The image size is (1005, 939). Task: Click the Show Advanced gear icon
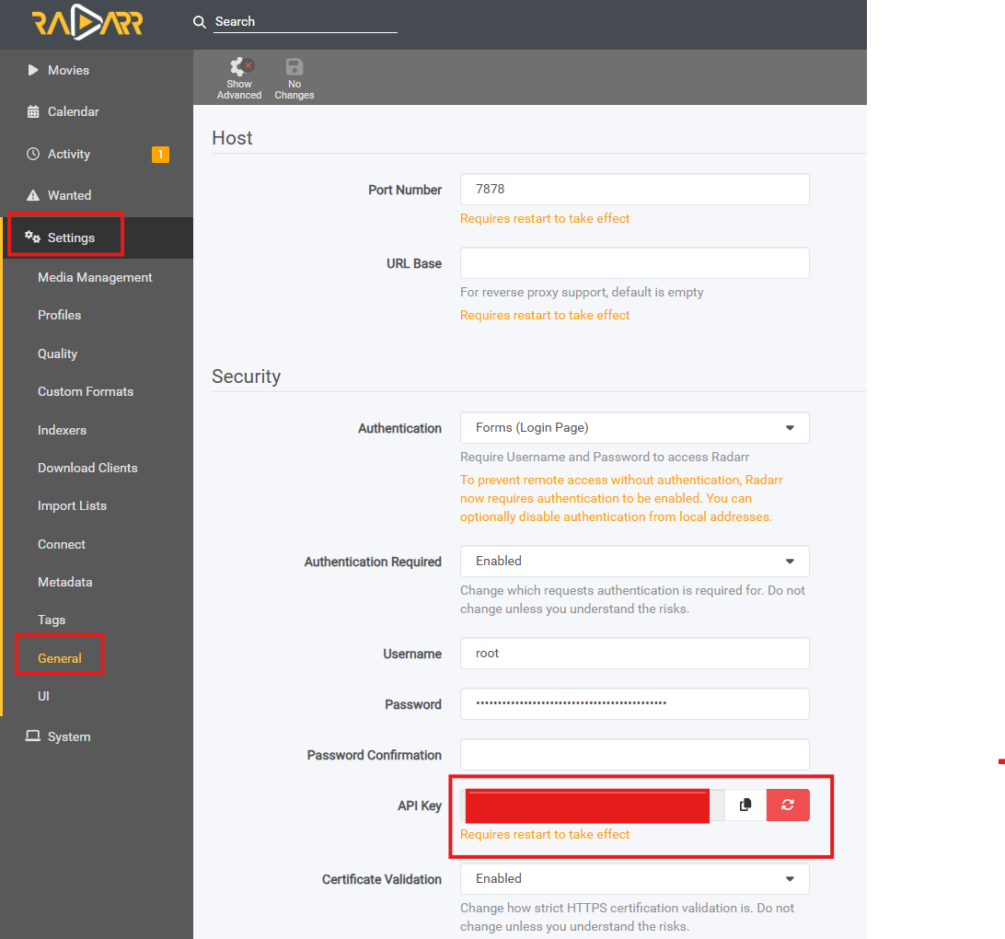[239, 67]
